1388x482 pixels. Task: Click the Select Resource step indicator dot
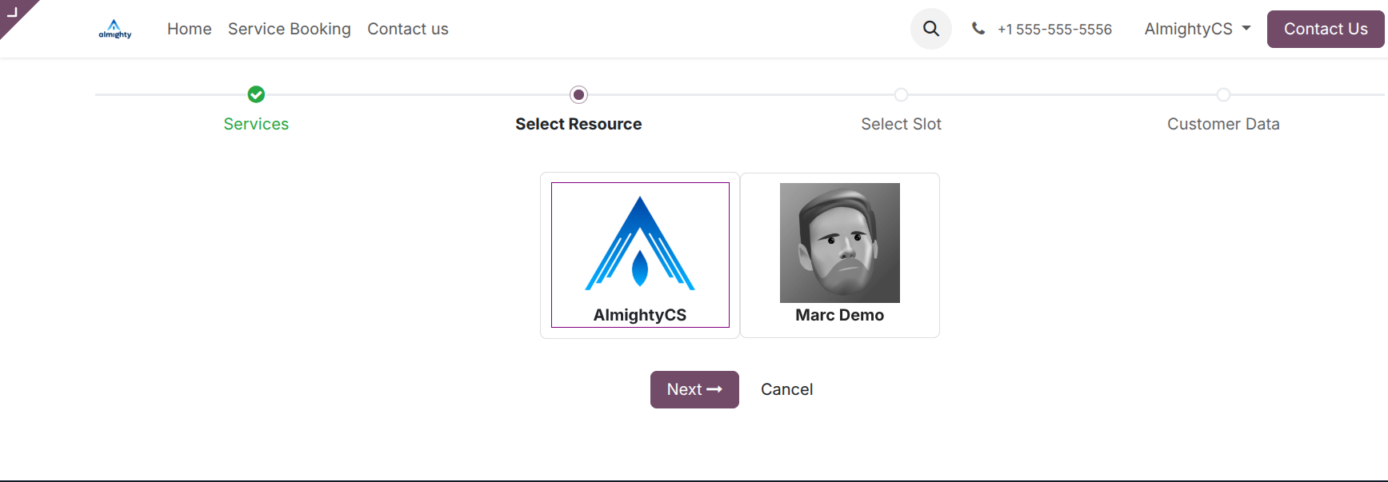(x=578, y=94)
